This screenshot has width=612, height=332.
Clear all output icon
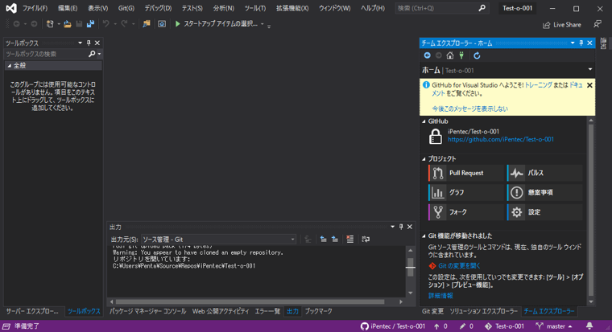(x=350, y=240)
